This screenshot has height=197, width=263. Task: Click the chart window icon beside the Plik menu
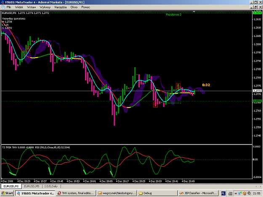pyautogui.click(x=3, y=7)
